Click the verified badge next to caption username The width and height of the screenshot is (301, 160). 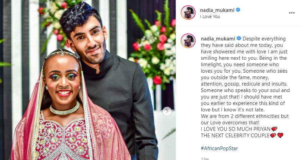point(239,39)
